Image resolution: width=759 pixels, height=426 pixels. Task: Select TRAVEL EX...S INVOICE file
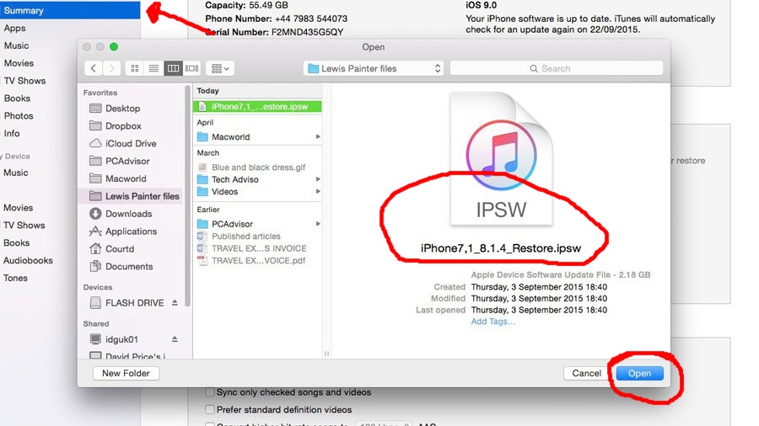point(257,248)
